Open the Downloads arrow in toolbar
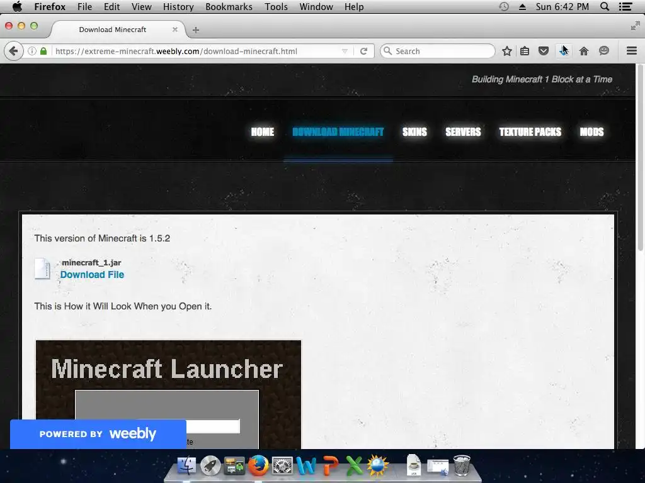This screenshot has height=483, width=645. 563,52
